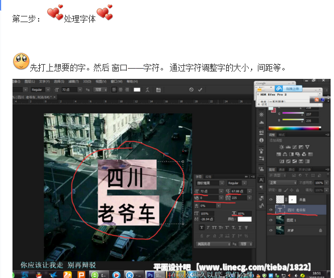Open Character panel toggle icon in options bar

[x=158, y=90]
